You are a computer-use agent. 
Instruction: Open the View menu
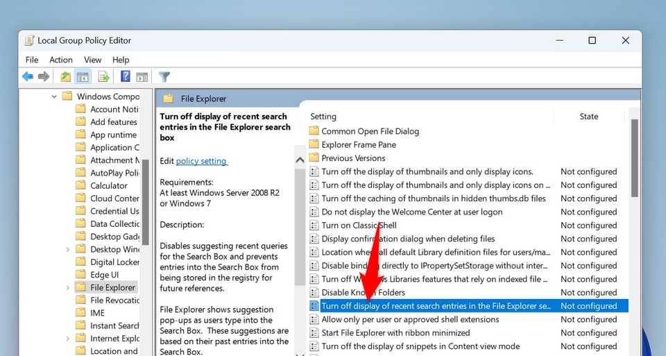tap(92, 60)
